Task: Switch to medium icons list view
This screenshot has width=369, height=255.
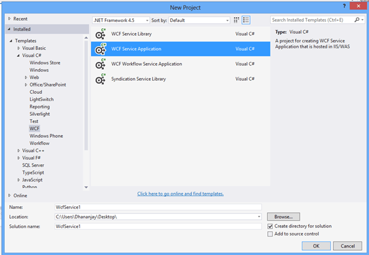Action: (x=246, y=20)
